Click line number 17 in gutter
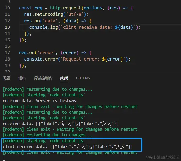 pos(7,53)
